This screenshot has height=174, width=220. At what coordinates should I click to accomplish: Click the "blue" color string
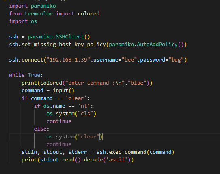tap(137, 83)
